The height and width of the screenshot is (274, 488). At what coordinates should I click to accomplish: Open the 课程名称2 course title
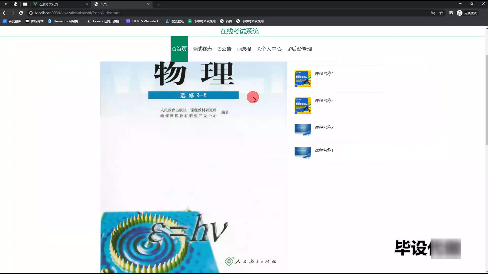pos(324,127)
